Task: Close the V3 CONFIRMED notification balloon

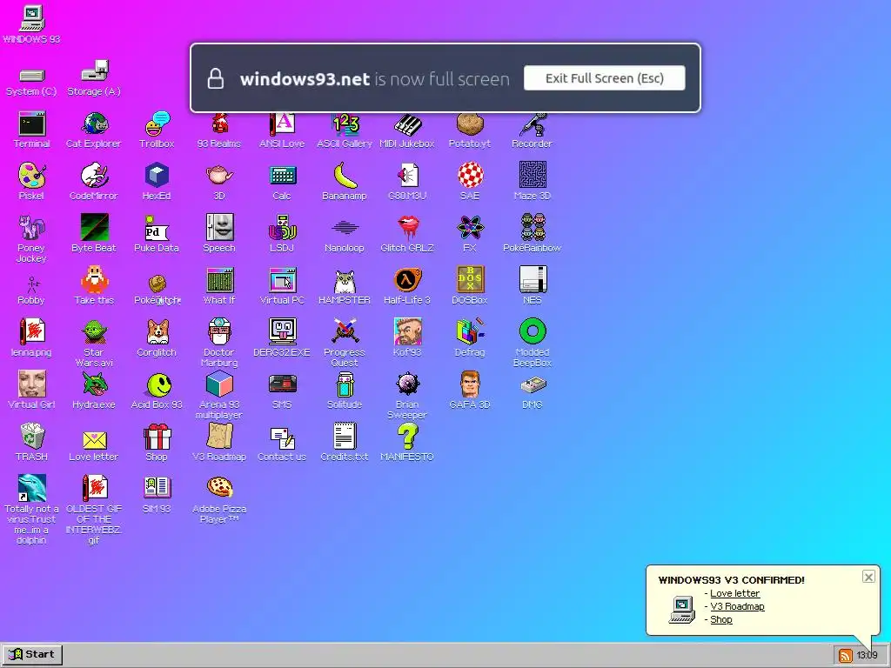Action: pos(868,578)
